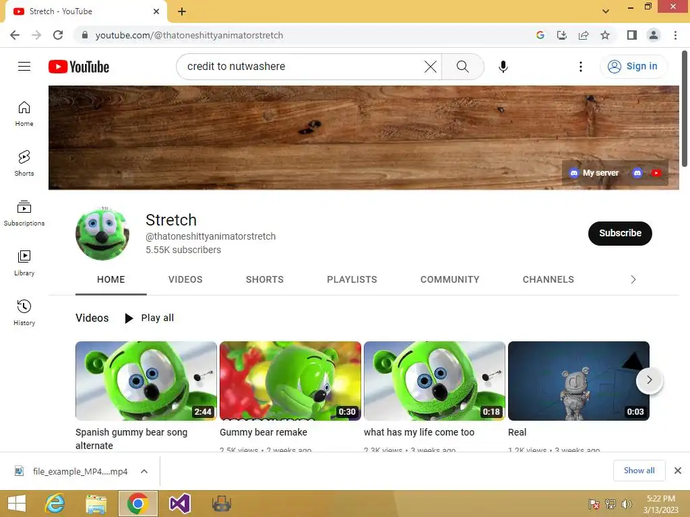
Task: Go to Home in sidebar
Action: [x=24, y=114]
